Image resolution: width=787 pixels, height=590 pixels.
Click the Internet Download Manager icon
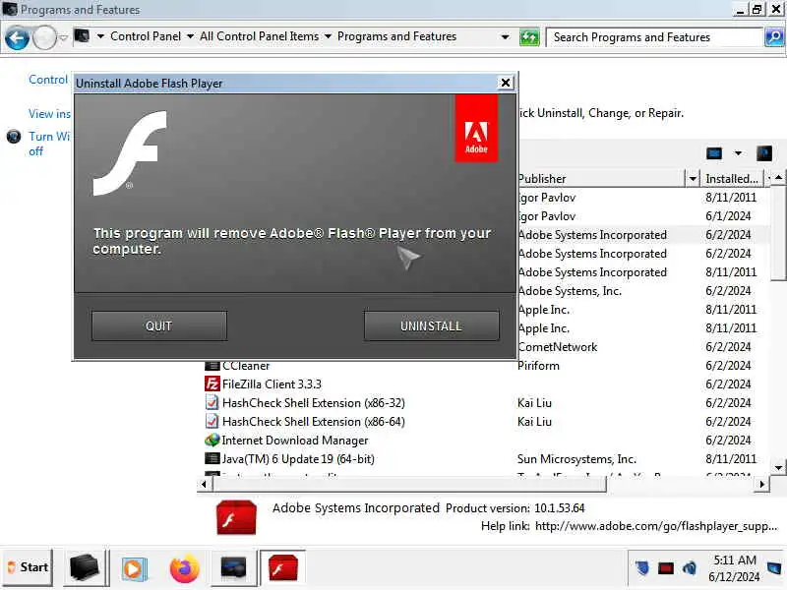[212, 441]
